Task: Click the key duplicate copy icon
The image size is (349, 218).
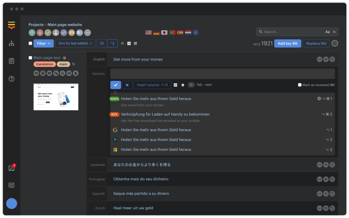Action: click(x=56, y=73)
